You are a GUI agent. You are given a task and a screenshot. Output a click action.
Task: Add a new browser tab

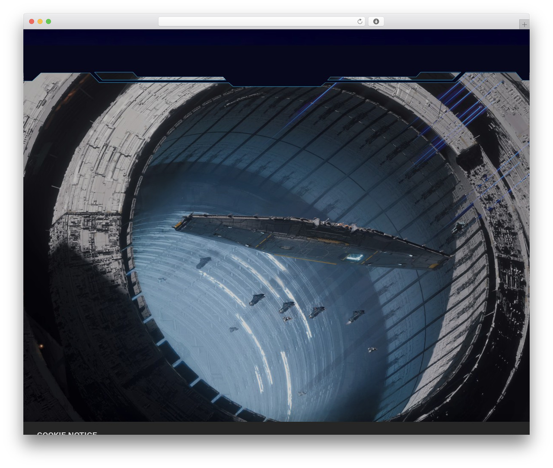click(524, 25)
